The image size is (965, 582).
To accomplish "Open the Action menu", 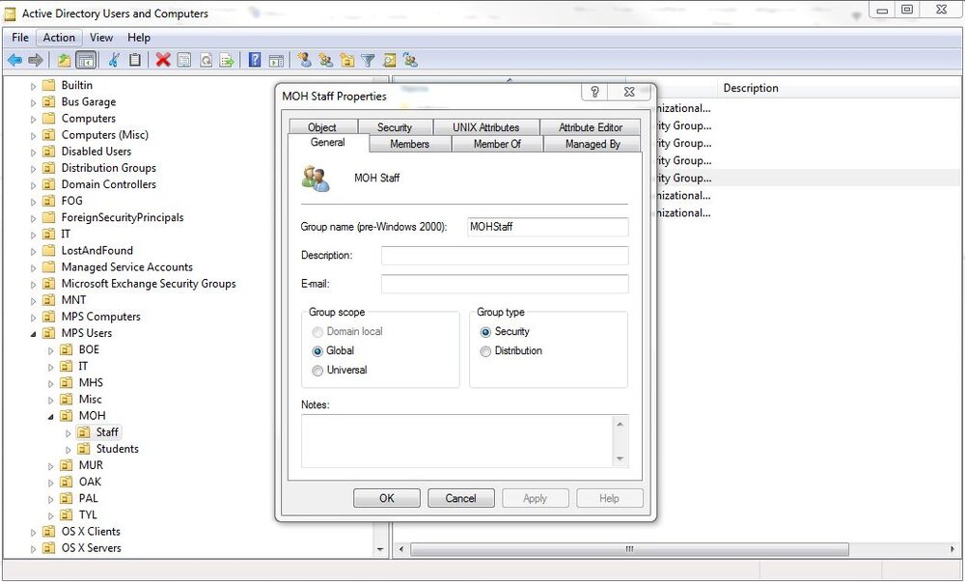I will [59, 38].
